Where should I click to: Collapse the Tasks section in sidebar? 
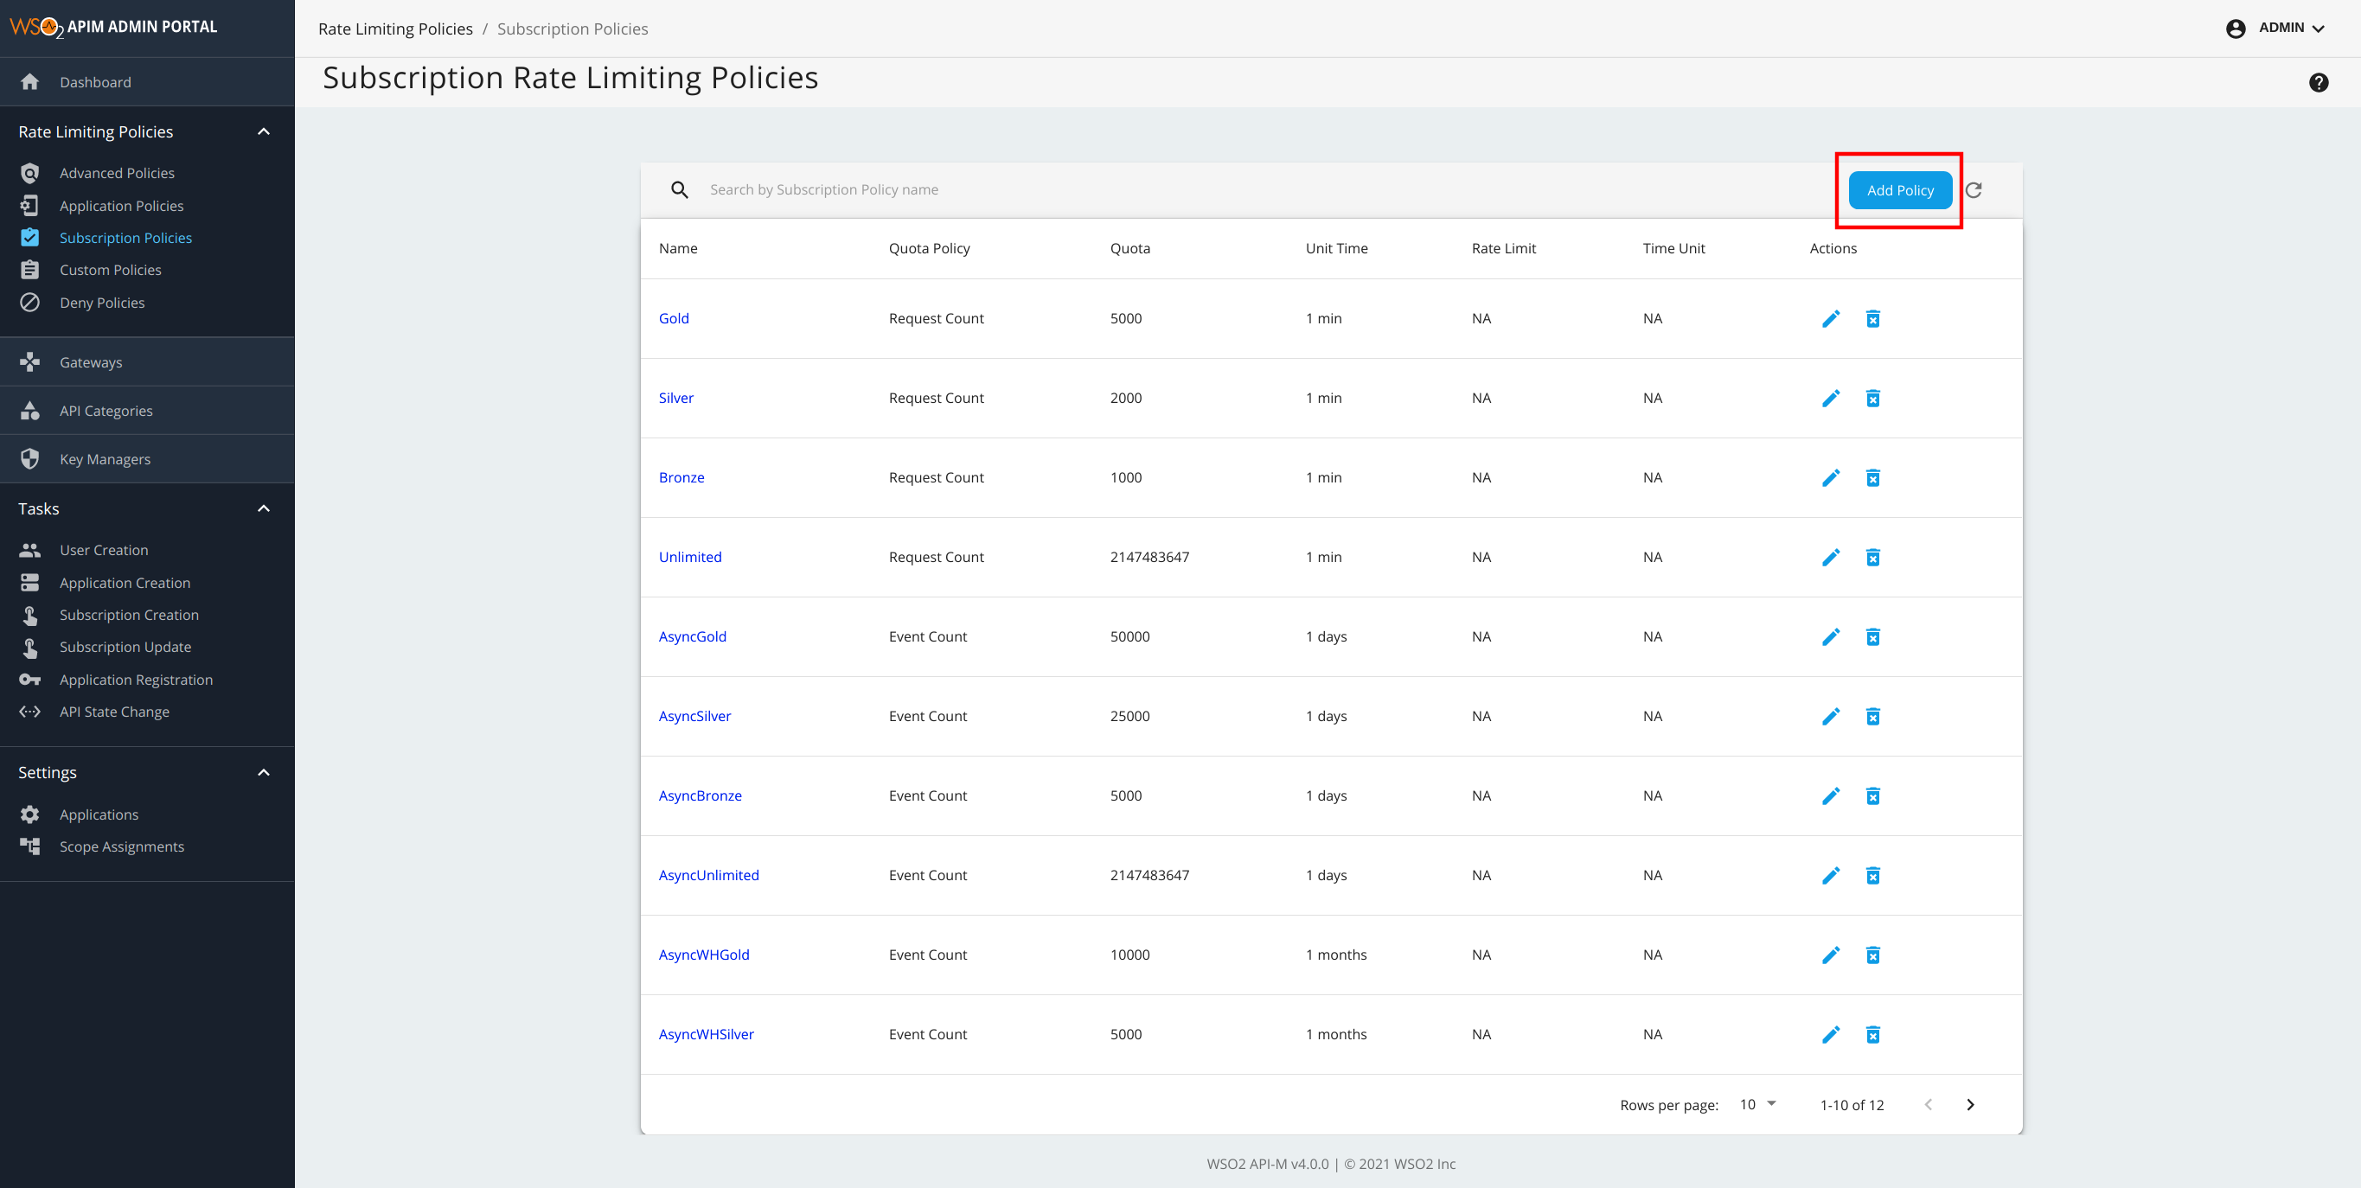pos(264,508)
